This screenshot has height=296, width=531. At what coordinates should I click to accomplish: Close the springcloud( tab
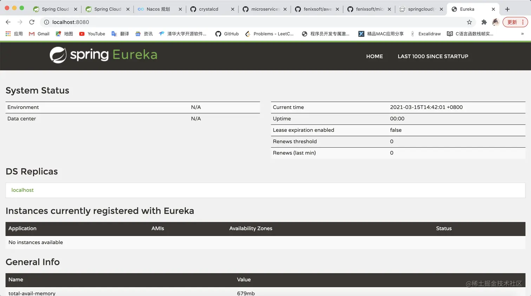click(441, 9)
